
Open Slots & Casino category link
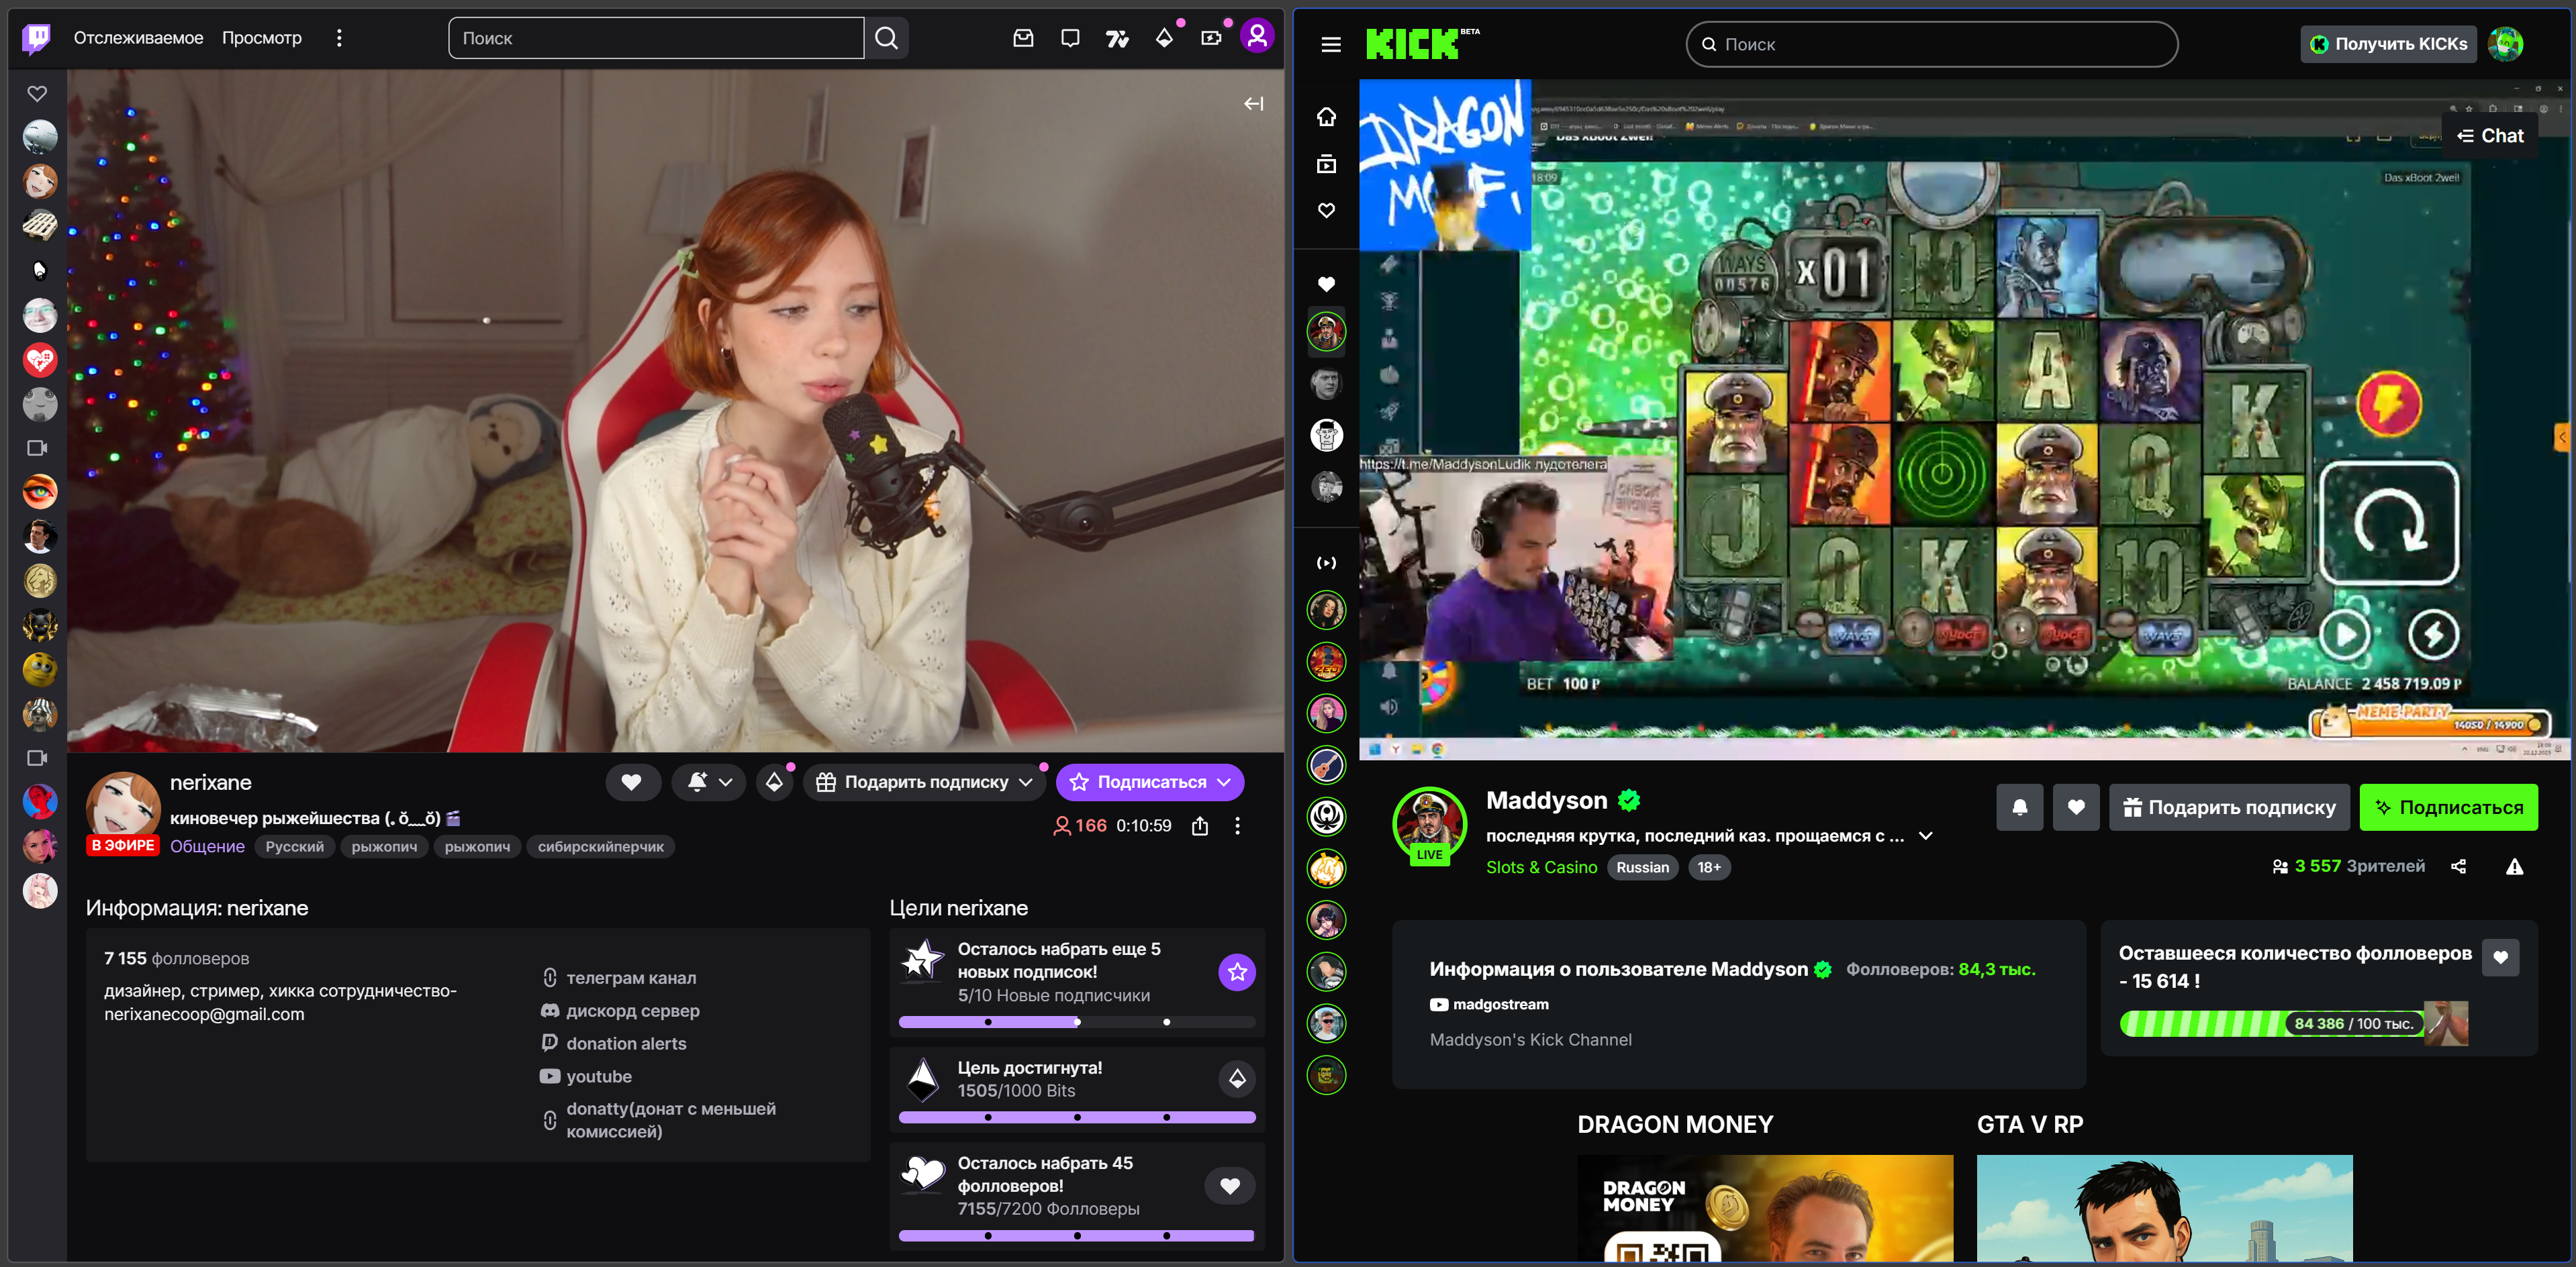(x=1541, y=867)
